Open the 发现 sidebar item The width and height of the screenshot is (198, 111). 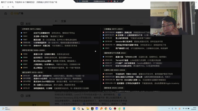point(26,24)
